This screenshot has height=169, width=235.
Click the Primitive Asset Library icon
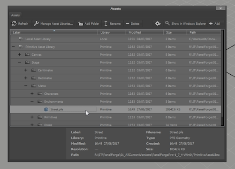point(21,47)
